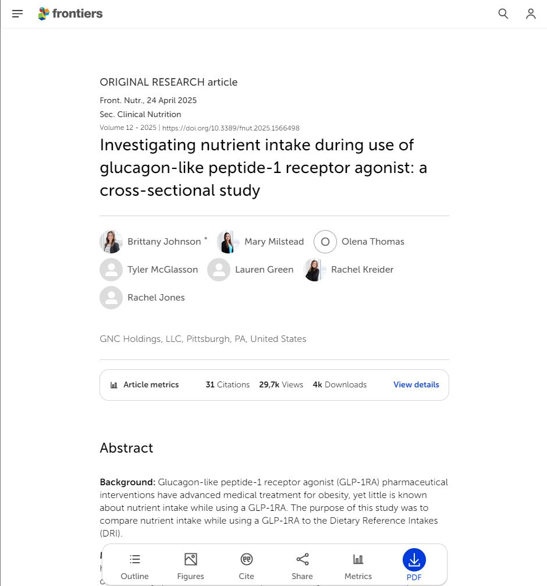This screenshot has width=547, height=586.
Task: Open View details for article metrics
Action: point(416,384)
